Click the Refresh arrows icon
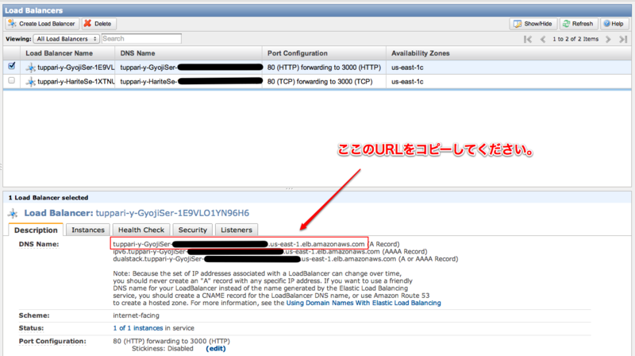This screenshot has width=635, height=356. point(566,24)
